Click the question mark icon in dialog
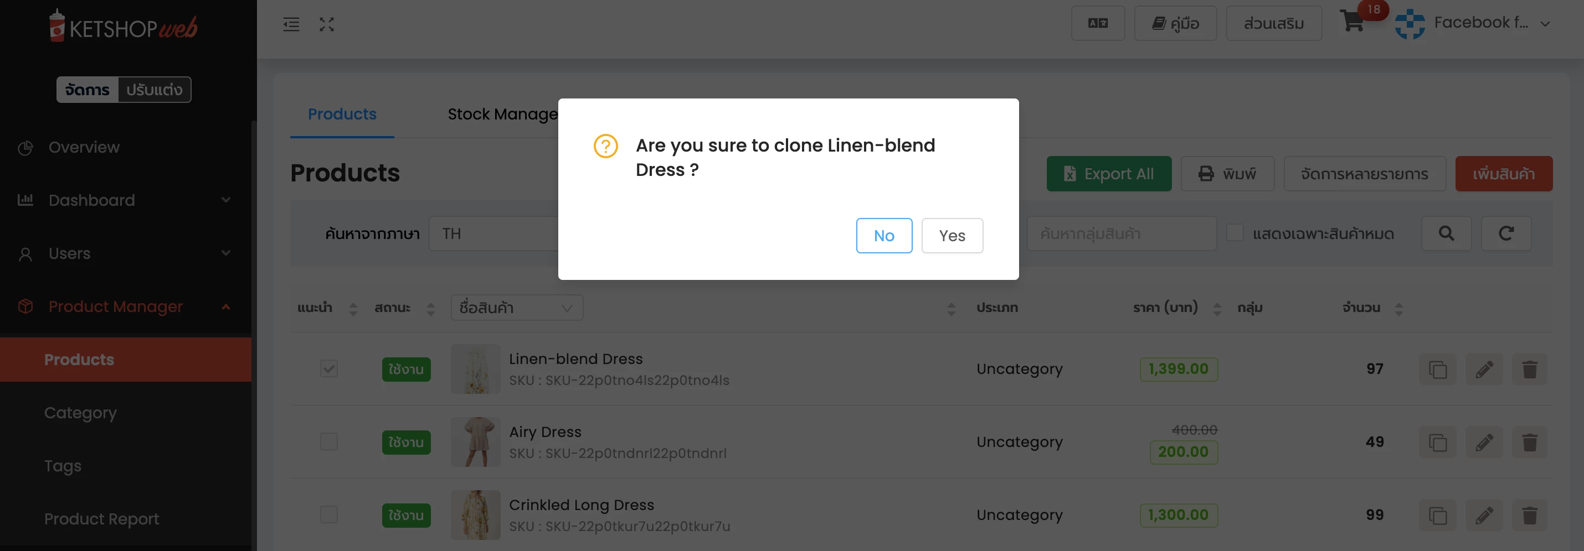The height and width of the screenshot is (551, 1584). coord(606,146)
